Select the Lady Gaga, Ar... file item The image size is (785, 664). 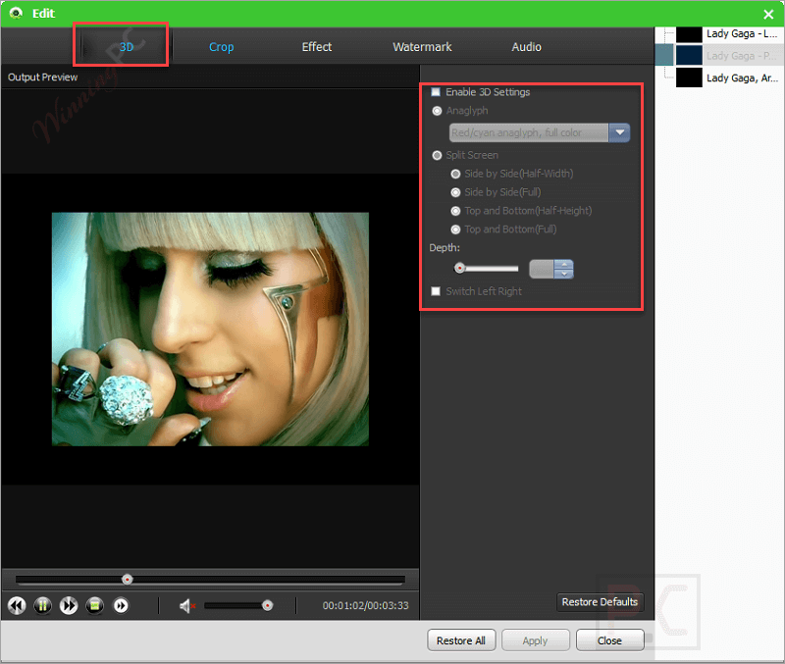pyautogui.click(x=742, y=77)
